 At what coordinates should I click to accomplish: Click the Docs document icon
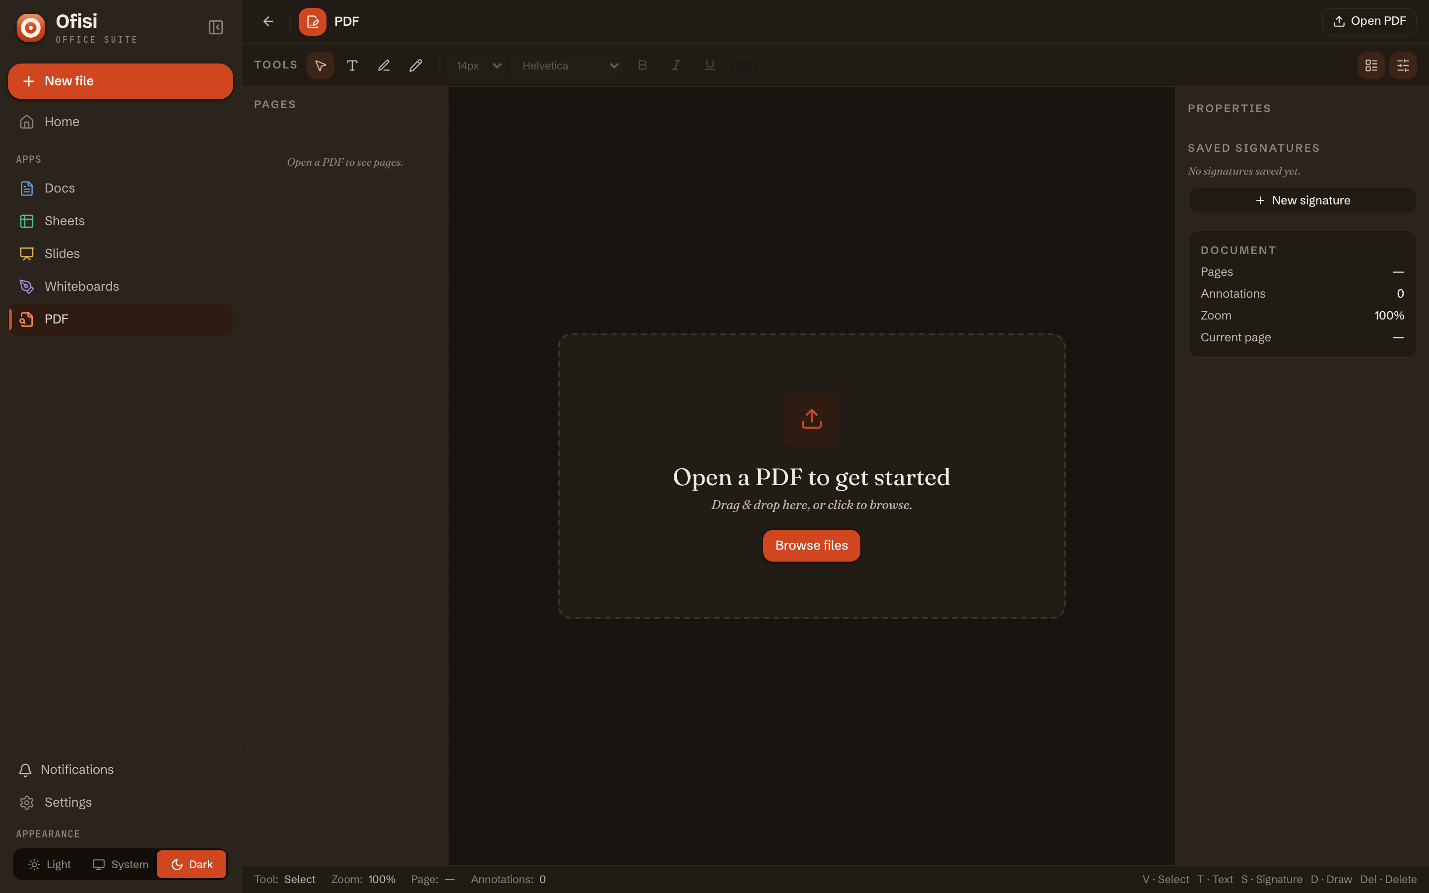coord(27,189)
